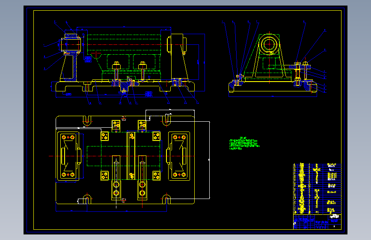Click the green technical notes text block

(244, 143)
